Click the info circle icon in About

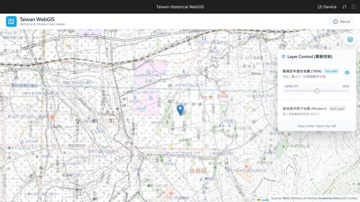click(335, 21)
